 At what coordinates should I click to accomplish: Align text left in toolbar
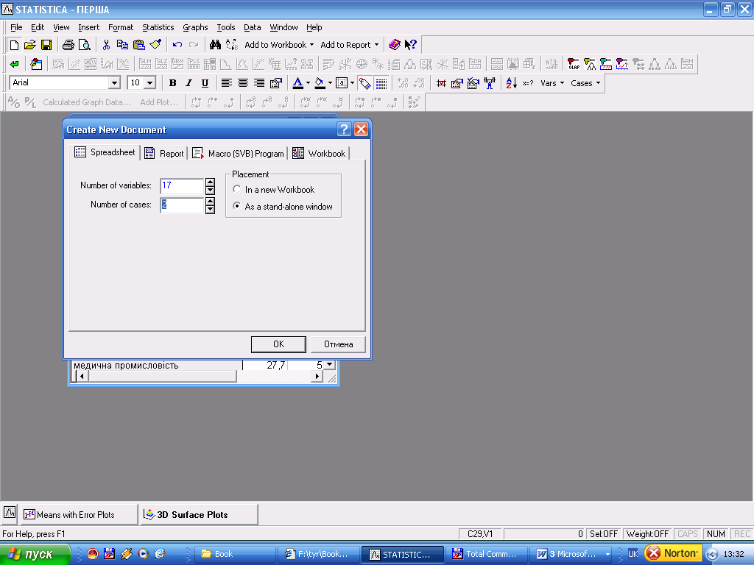[x=227, y=83]
